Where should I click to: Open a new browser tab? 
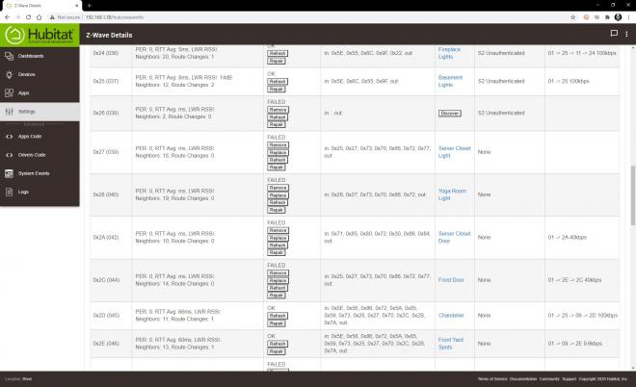click(x=90, y=6)
